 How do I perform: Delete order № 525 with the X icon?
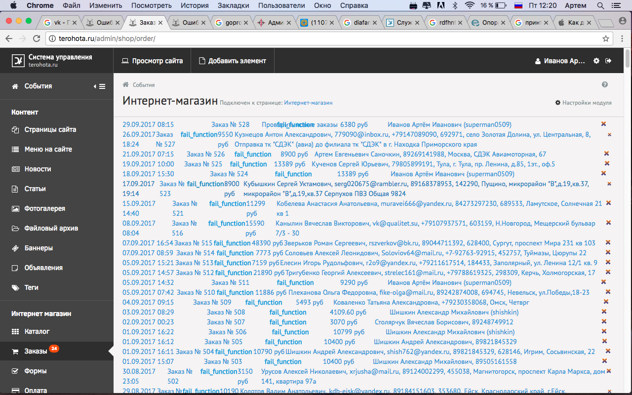click(x=607, y=163)
